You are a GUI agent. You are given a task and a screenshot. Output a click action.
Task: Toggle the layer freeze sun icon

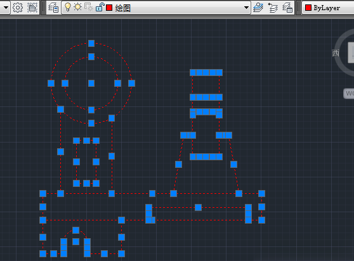pyautogui.click(x=77, y=7)
